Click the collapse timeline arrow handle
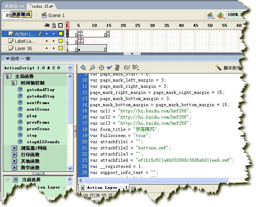Viewport: 256px width, 207px height. pyautogui.click(x=132, y=54)
